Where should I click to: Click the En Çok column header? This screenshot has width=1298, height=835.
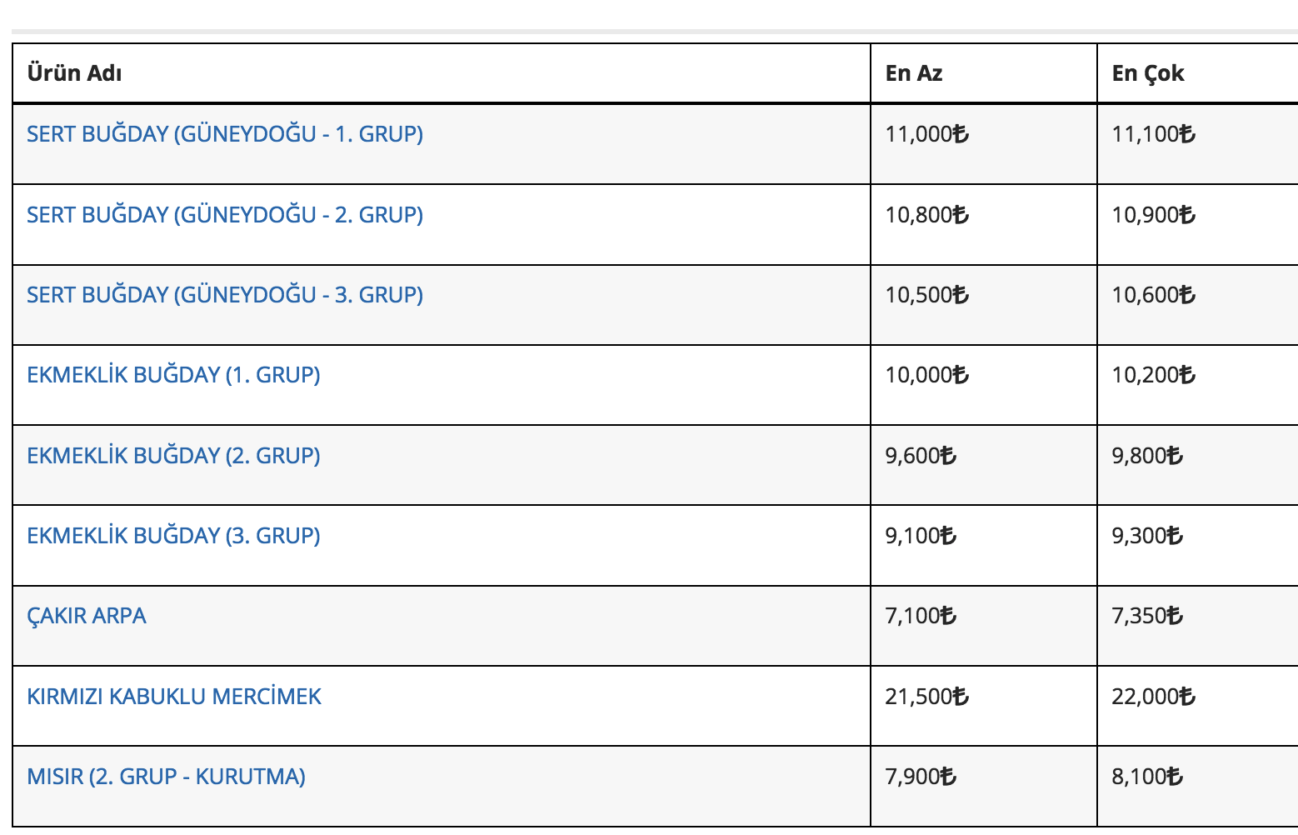pos(1148,73)
